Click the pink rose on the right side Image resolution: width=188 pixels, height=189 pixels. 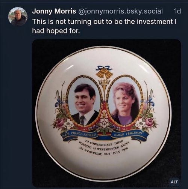(149, 122)
